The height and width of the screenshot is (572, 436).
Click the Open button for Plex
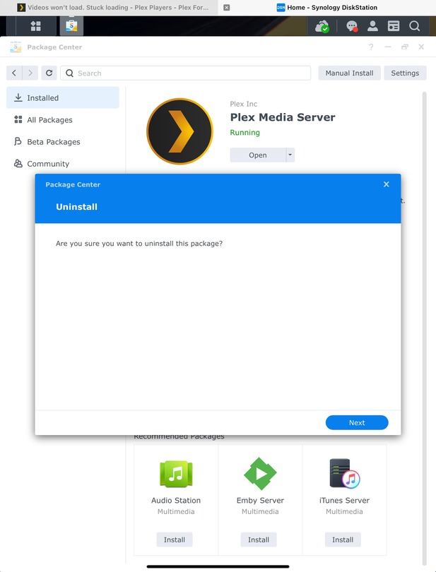coord(258,155)
